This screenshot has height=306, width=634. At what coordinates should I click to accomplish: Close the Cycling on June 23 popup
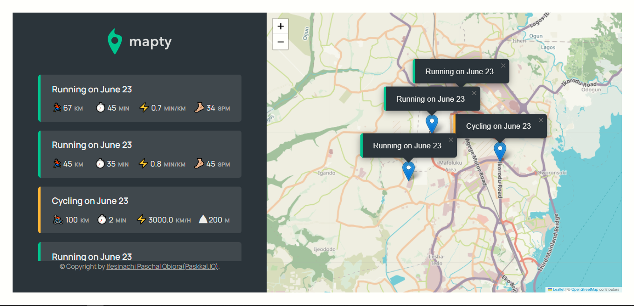coord(541,120)
